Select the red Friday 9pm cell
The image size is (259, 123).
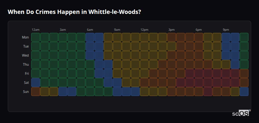226,73
